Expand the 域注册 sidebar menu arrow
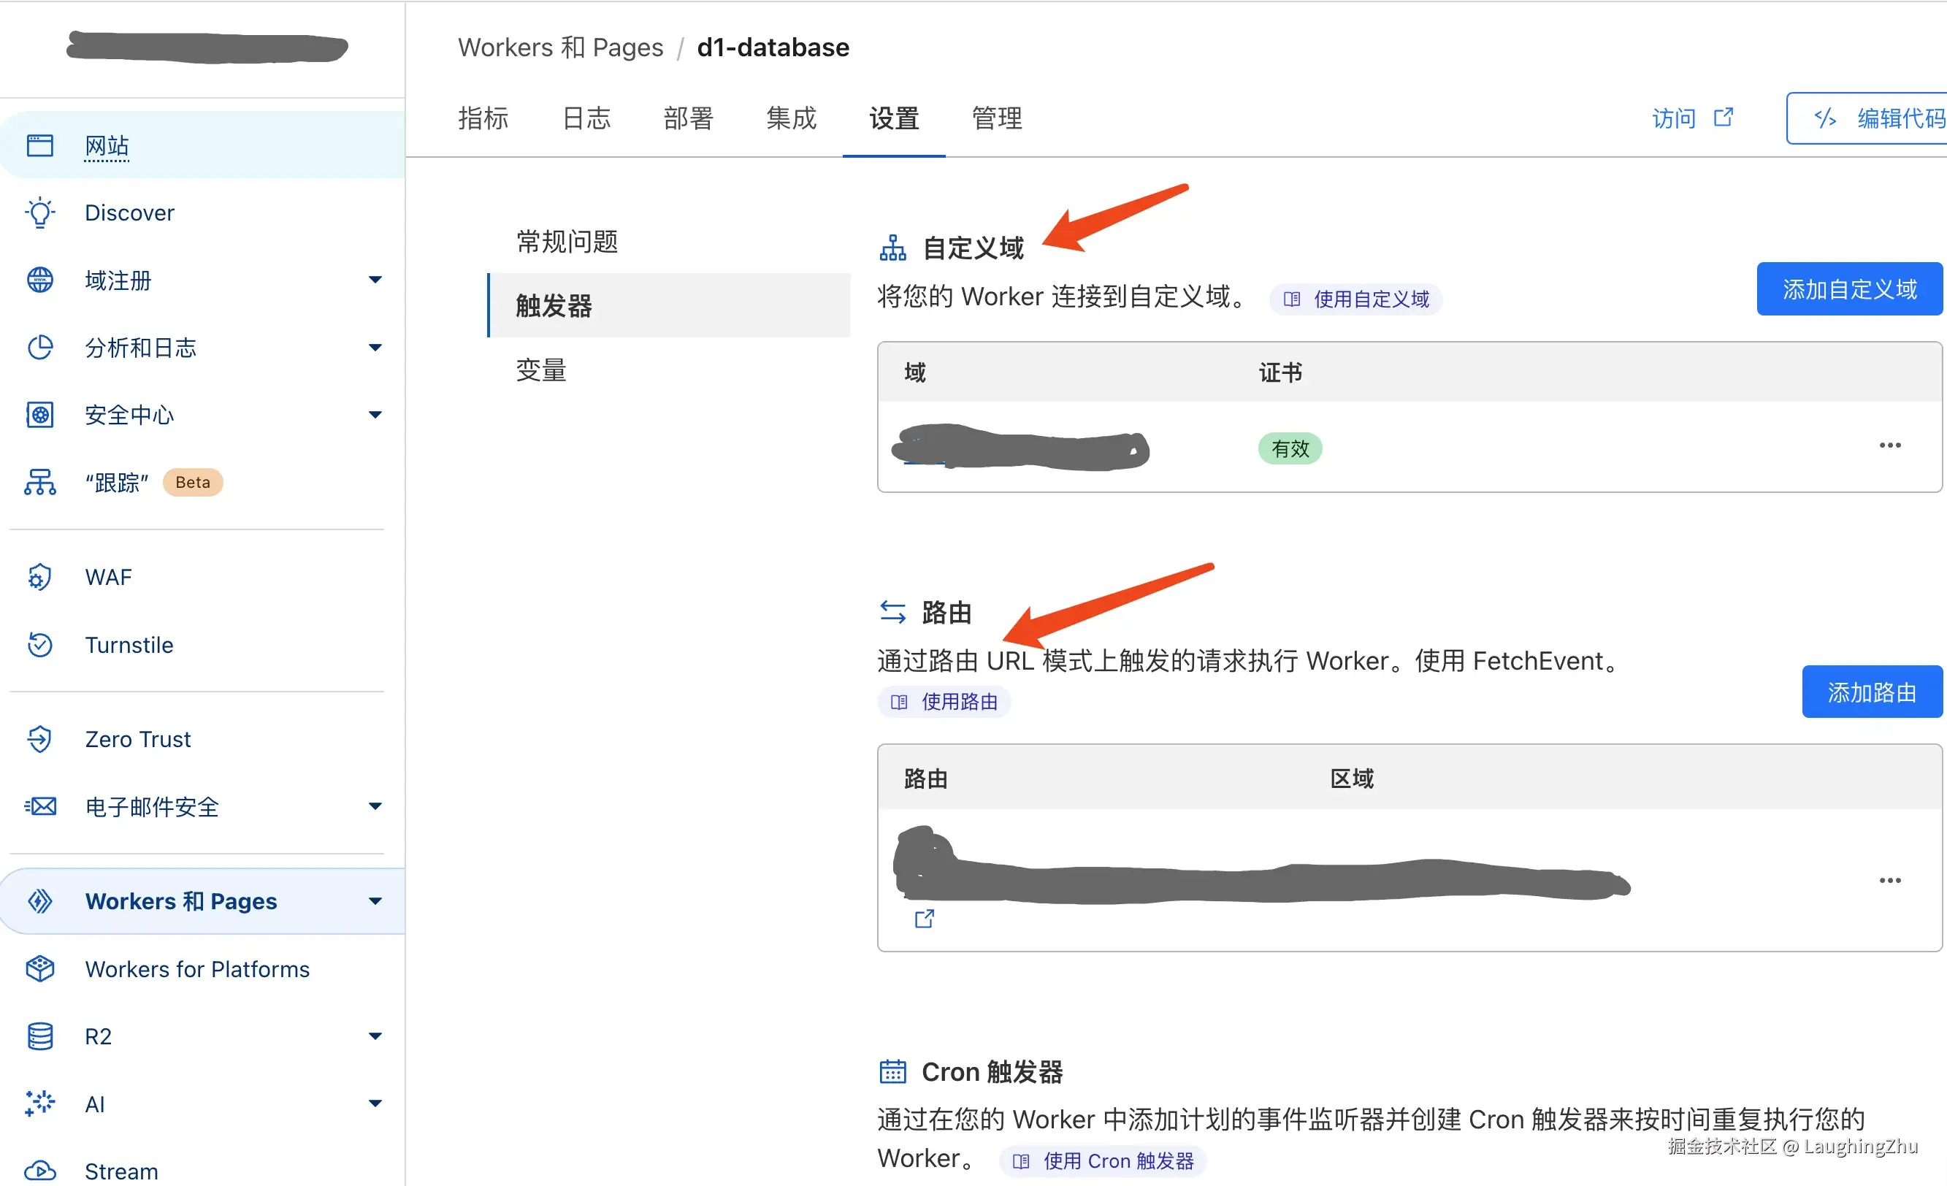 375,280
